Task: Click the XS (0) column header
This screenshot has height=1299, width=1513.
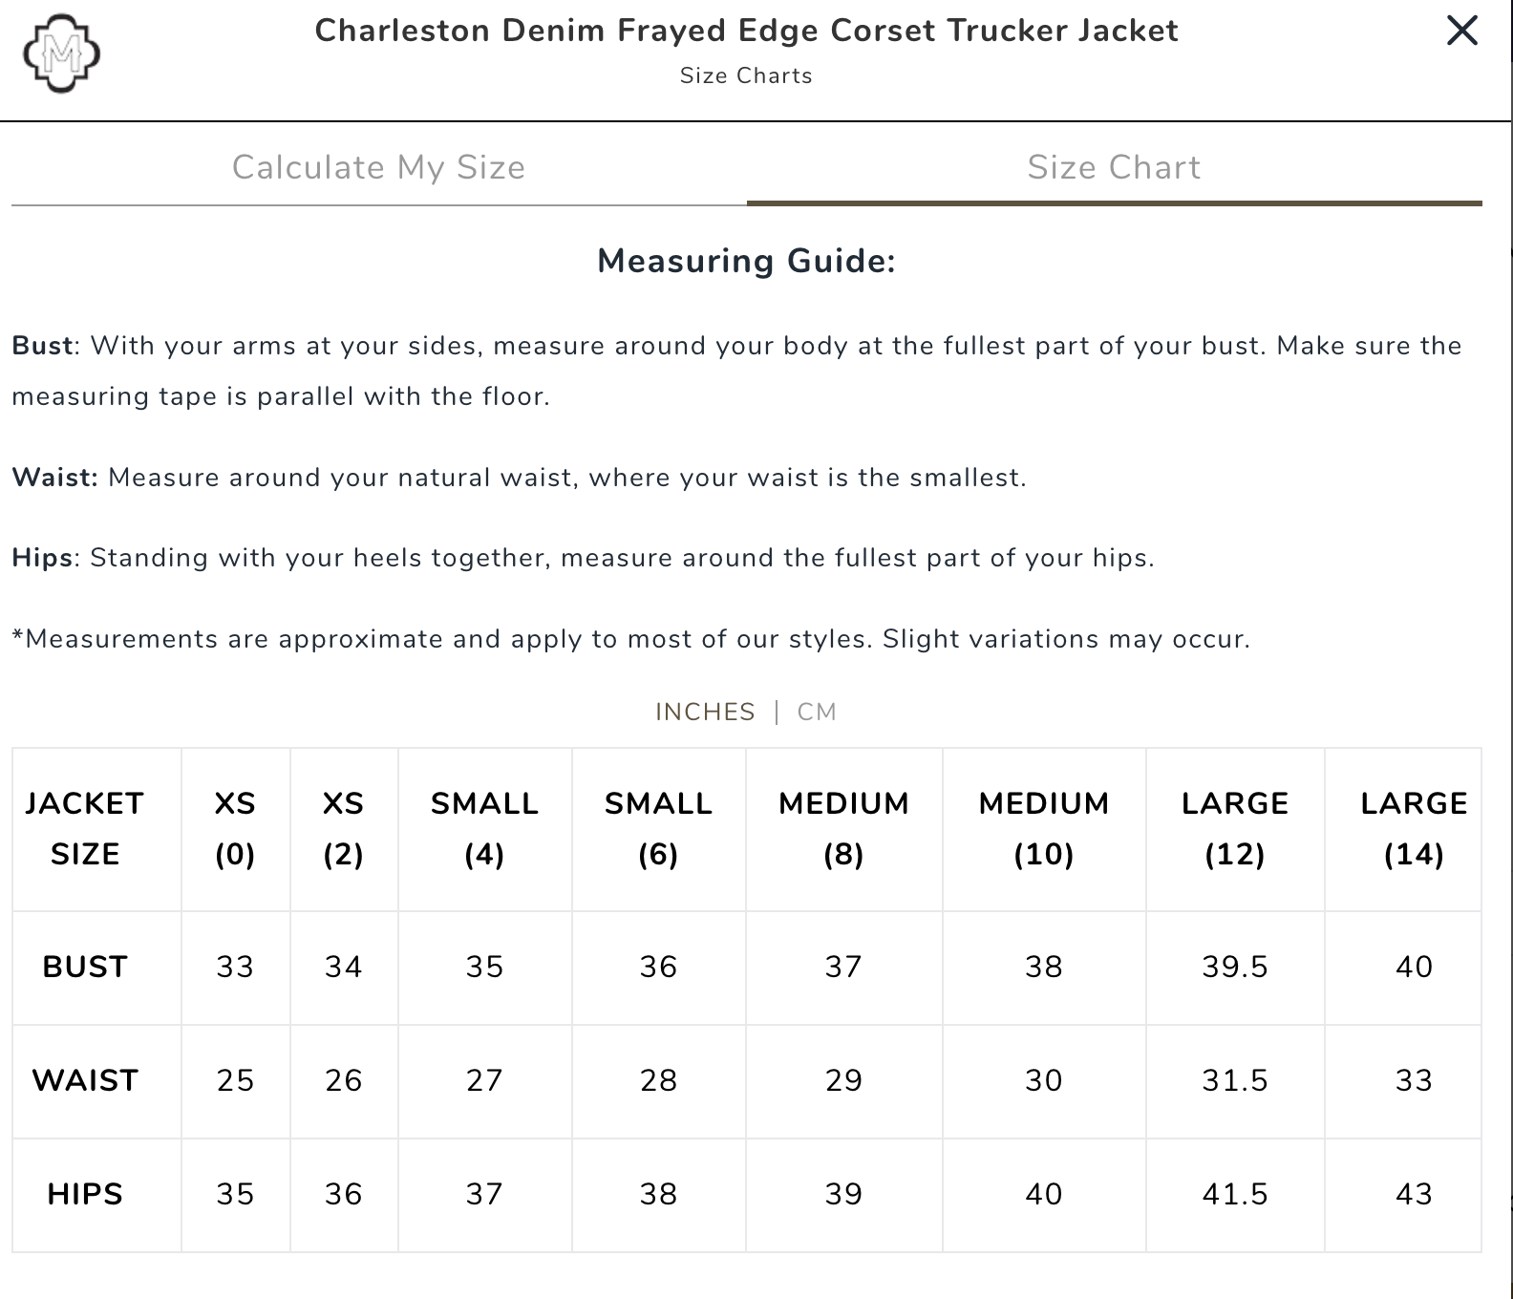Action: click(x=235, y=828)
